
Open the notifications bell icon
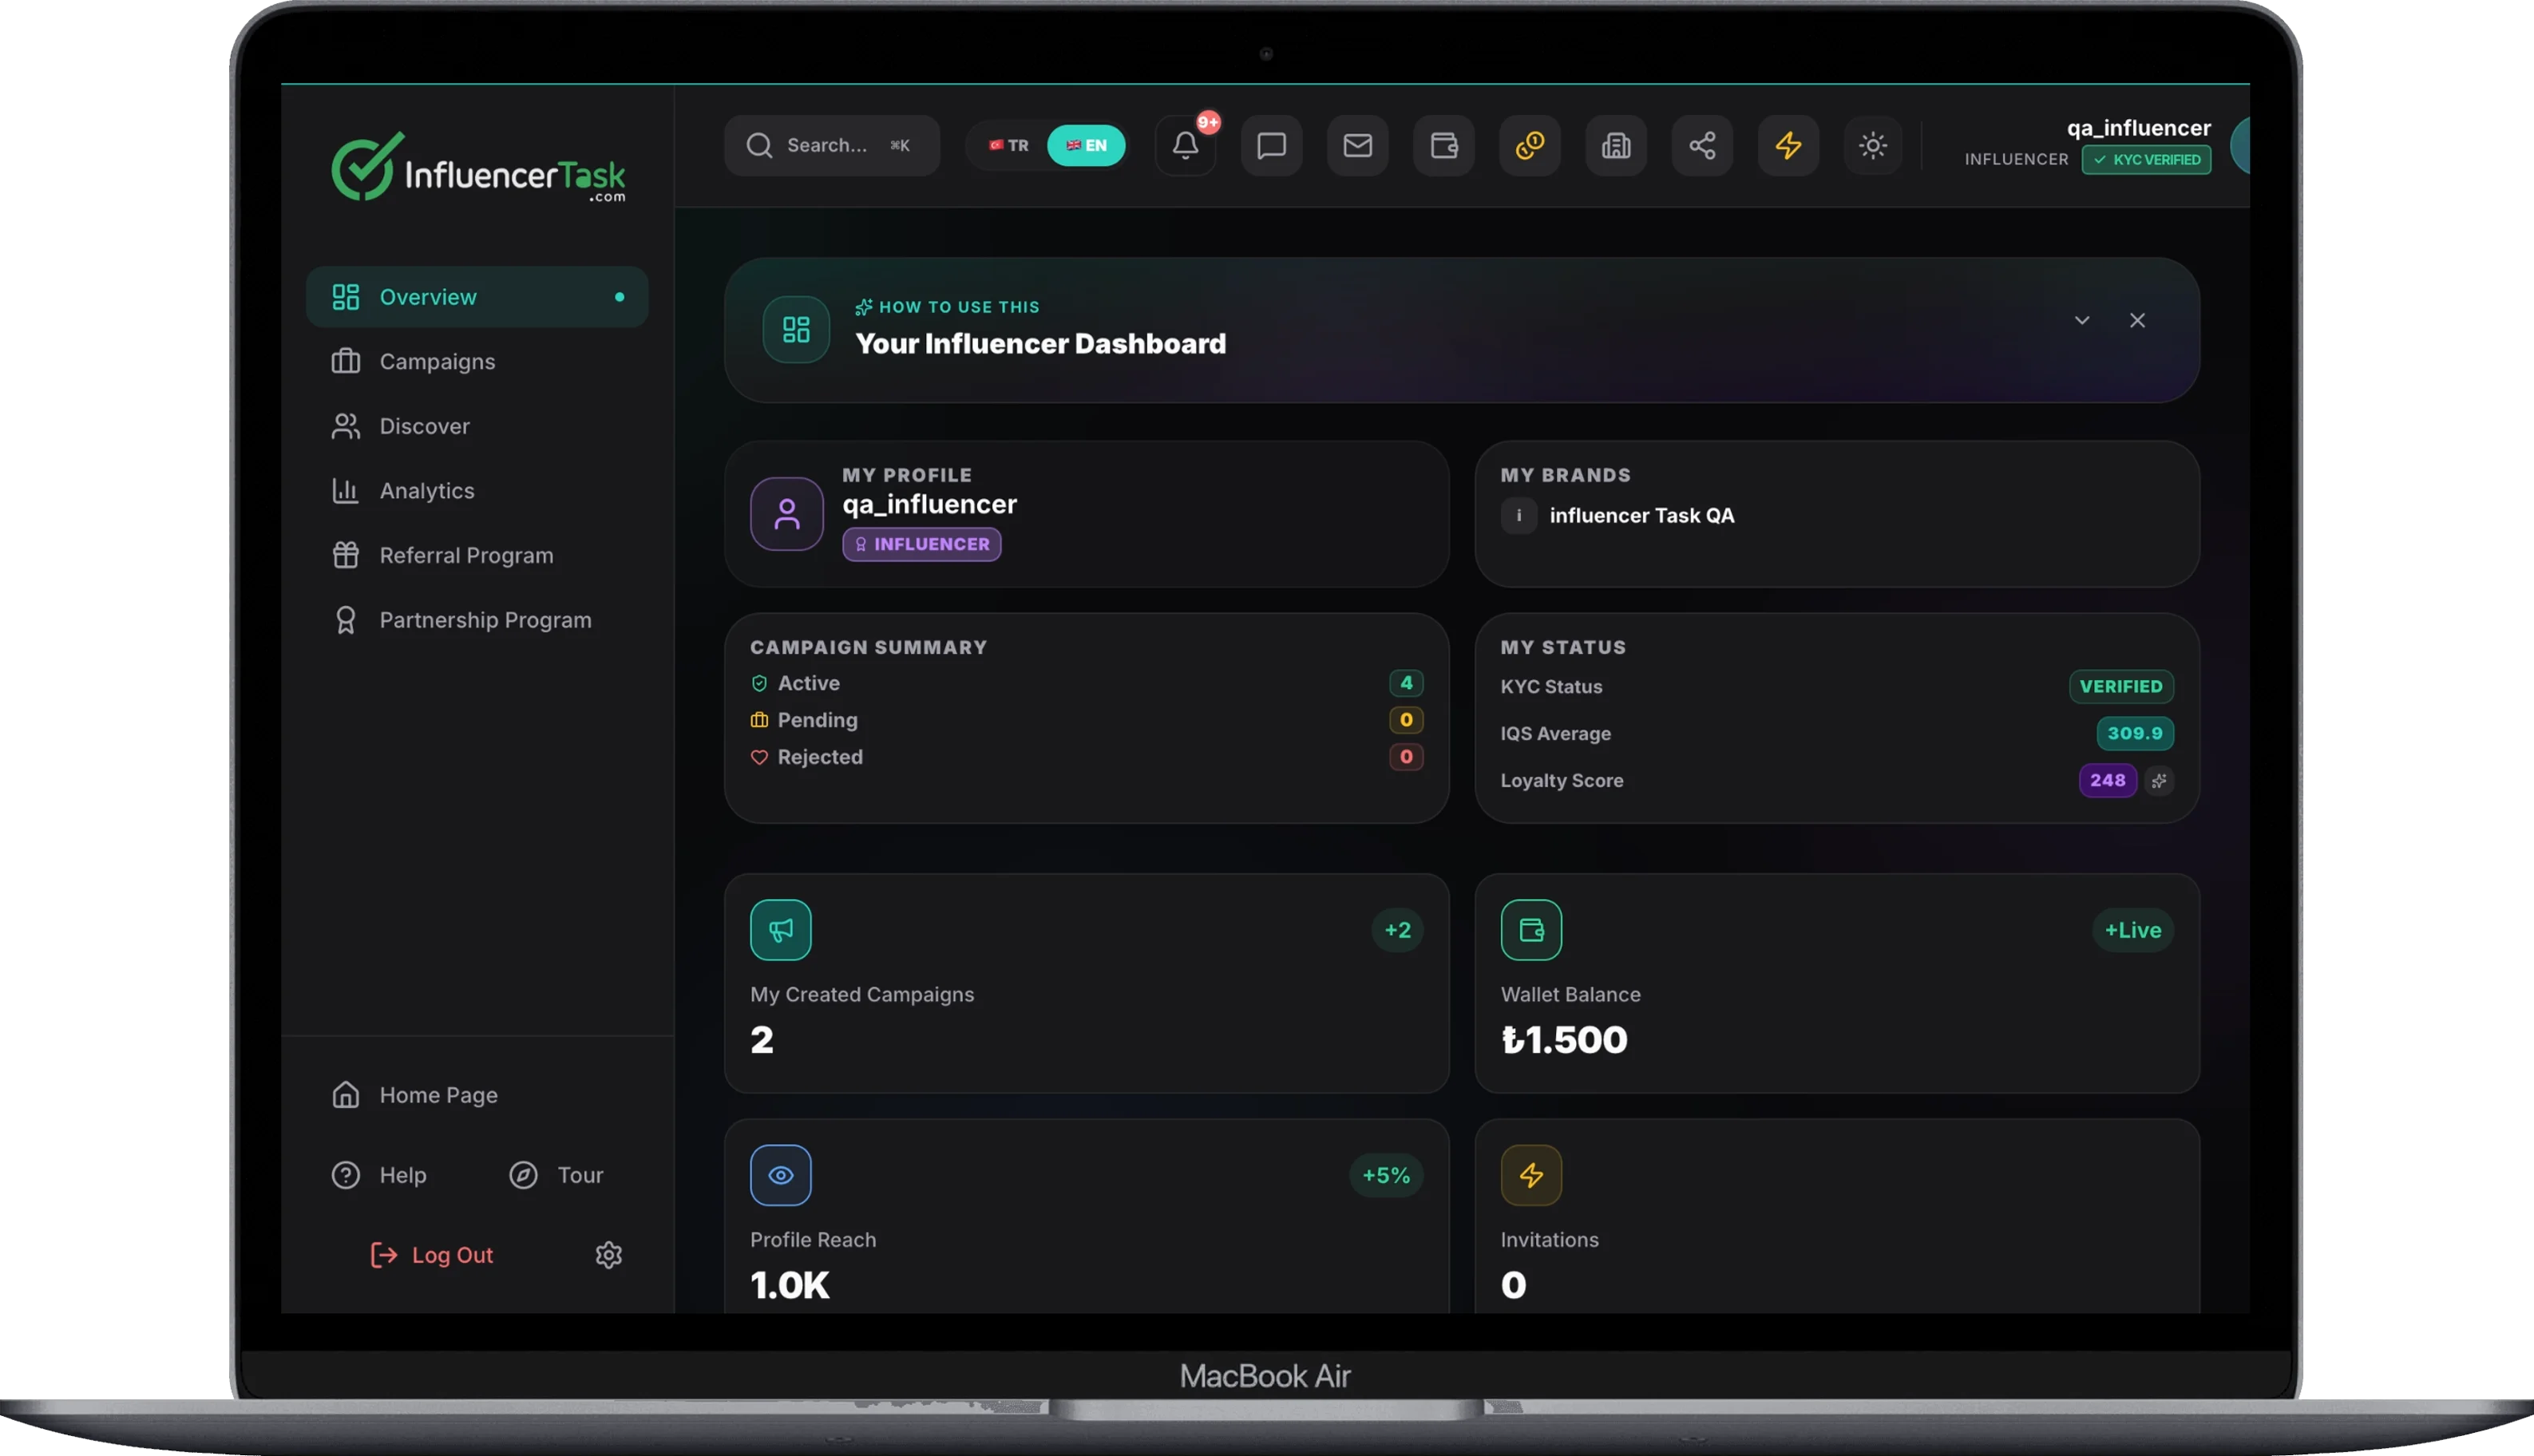coord(1185,146)
